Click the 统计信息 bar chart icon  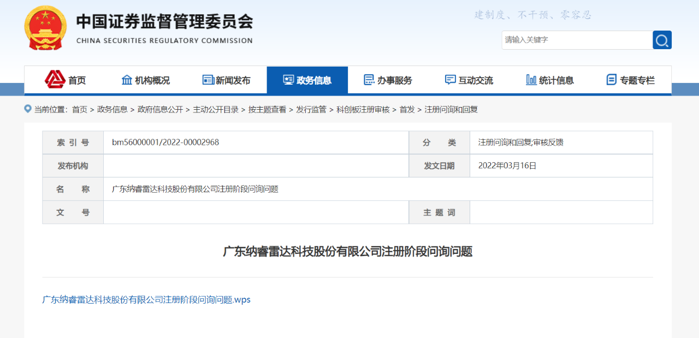(x=531, y=80)
